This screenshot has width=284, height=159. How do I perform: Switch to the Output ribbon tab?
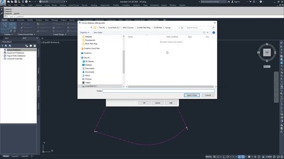pos(63,20)
